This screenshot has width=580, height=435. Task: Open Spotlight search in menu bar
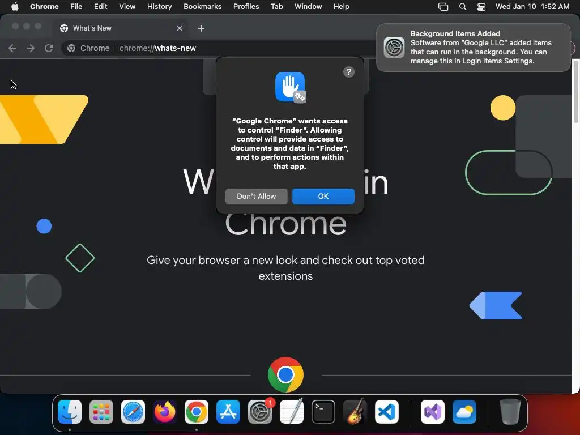pos(462,7)
